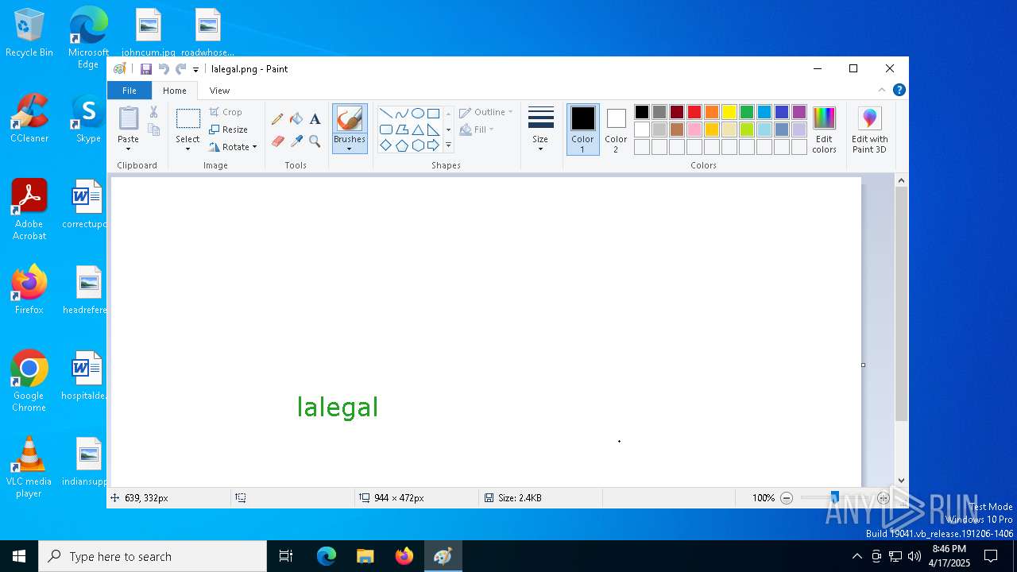Click the Brushes tool button
This screenshot has width=1017, height=572.
[349, 119]
